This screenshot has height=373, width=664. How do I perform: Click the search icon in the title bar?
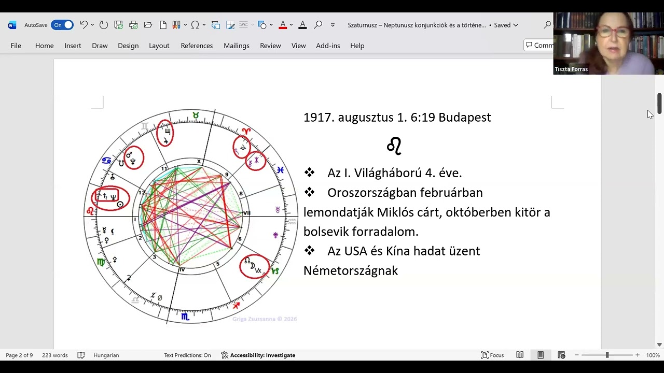(x=547, y=25)
